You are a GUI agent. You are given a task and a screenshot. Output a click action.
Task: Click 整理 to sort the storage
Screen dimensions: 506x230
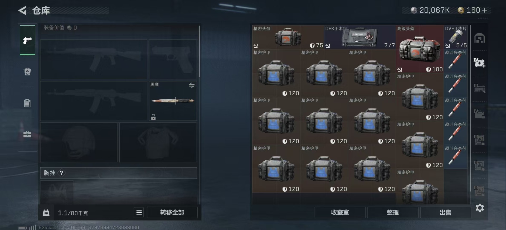click(x=393, y=212)
